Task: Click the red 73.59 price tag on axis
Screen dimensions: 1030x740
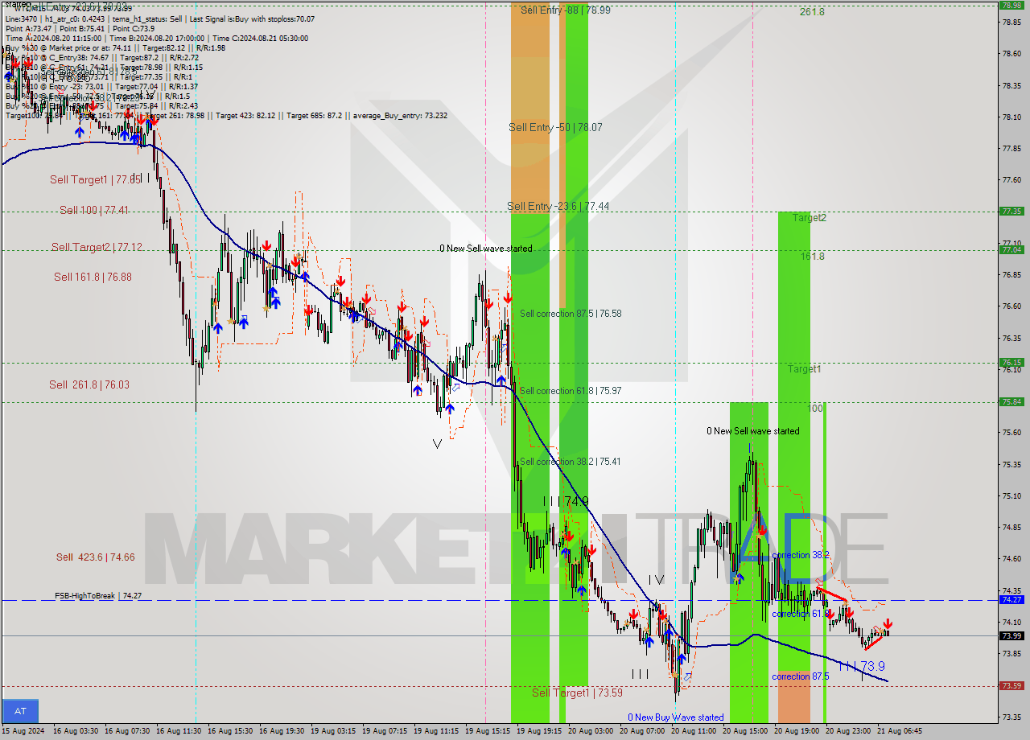Action: 1011,686
